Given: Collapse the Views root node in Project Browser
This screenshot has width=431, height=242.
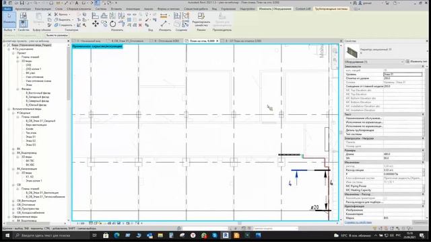Looking at the screenshot, I should tap(5, 45).
